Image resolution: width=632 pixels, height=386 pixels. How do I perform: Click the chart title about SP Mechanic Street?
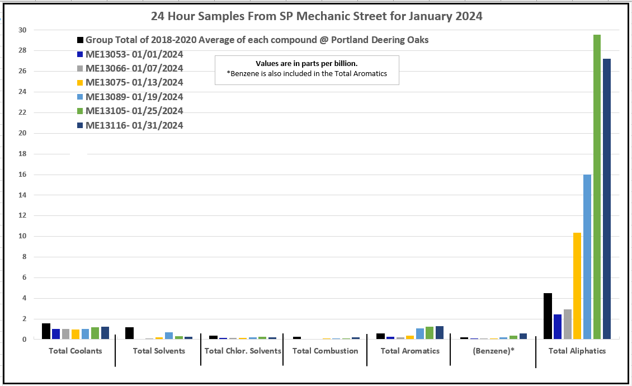pos(317,16)
